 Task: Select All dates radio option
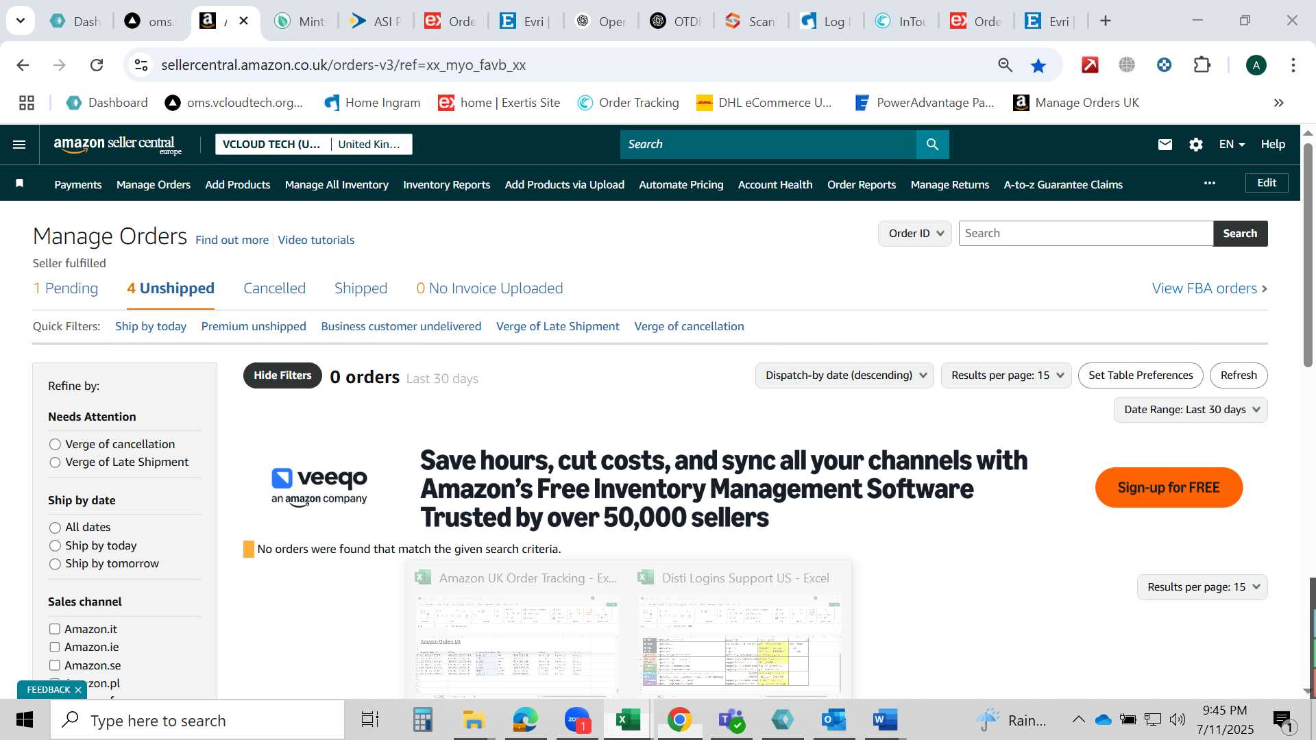pos(55,528)
